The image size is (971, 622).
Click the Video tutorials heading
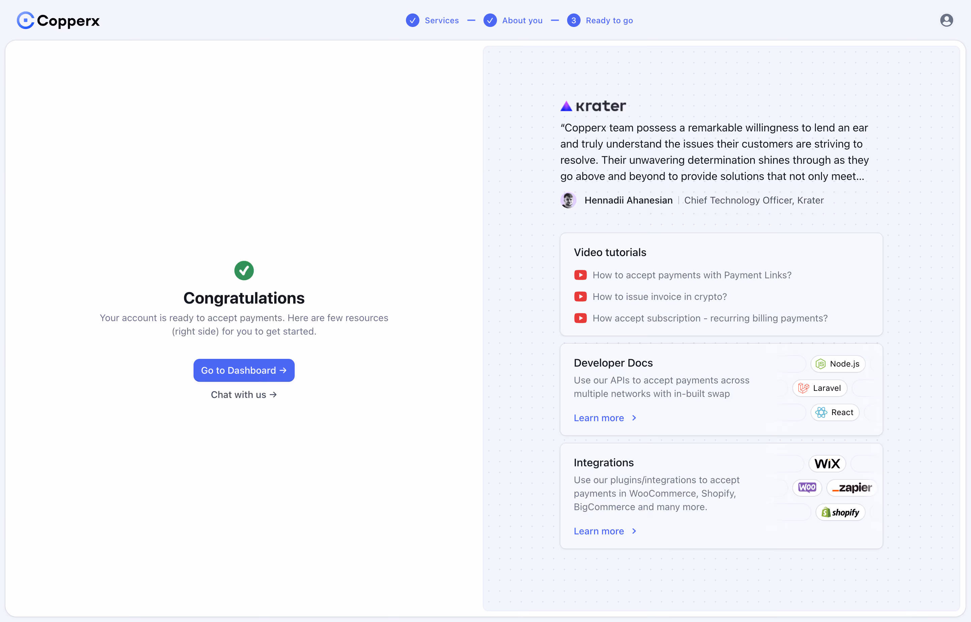610,252
